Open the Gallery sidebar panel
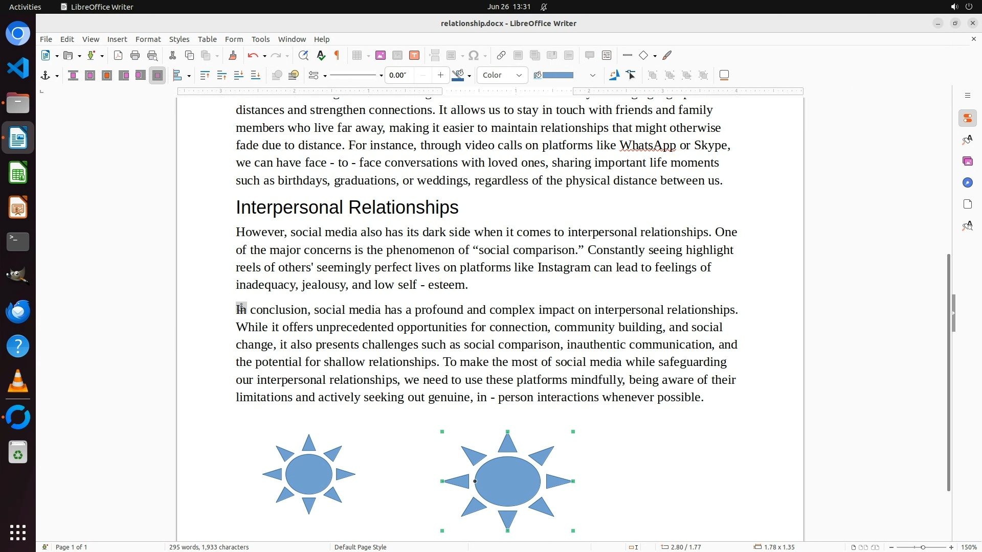The height and width of the screenshot is (552, 982). point(967,162)
